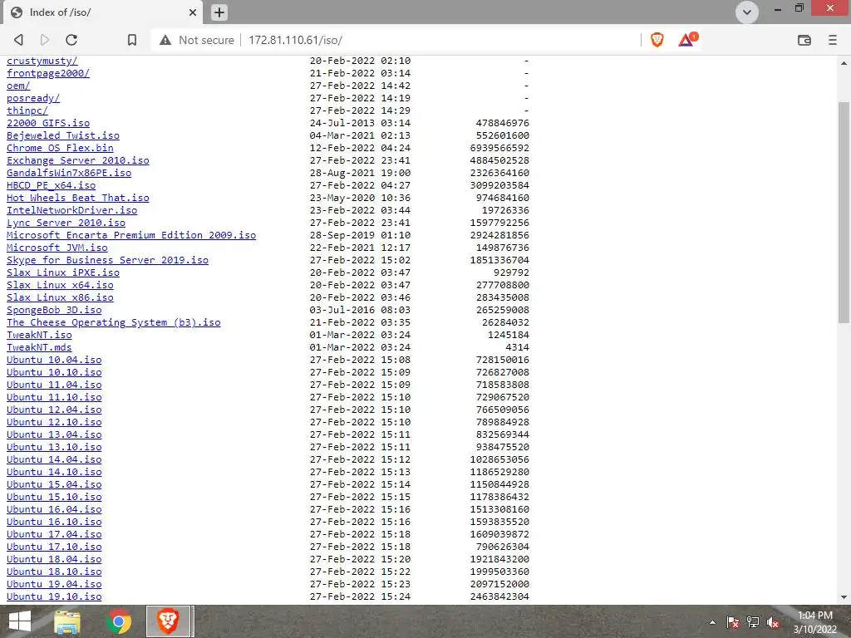This screenshot has height=638, width=851.
Task: Open the crustymusty/ folder
Action: click(x=42, y=61)
